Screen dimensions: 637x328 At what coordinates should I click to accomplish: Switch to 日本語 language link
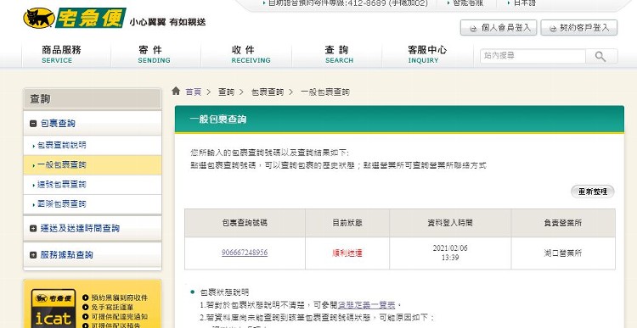[524, 3]
